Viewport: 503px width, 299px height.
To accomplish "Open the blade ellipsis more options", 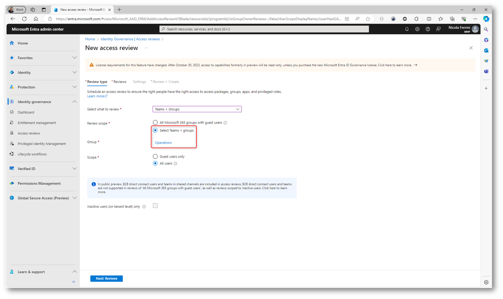I will point(146,48).
